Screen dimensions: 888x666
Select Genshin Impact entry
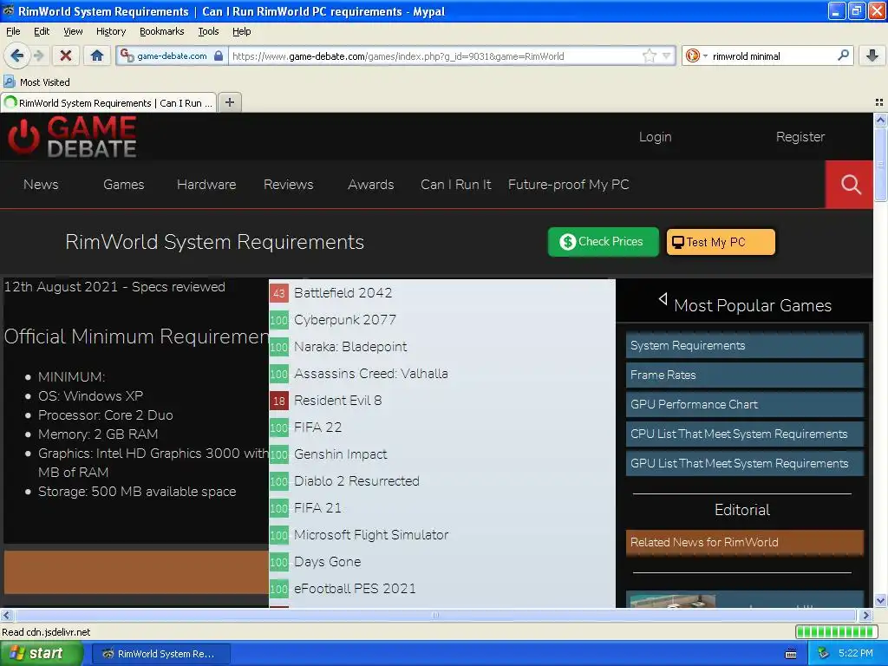[x=340, y=454]
